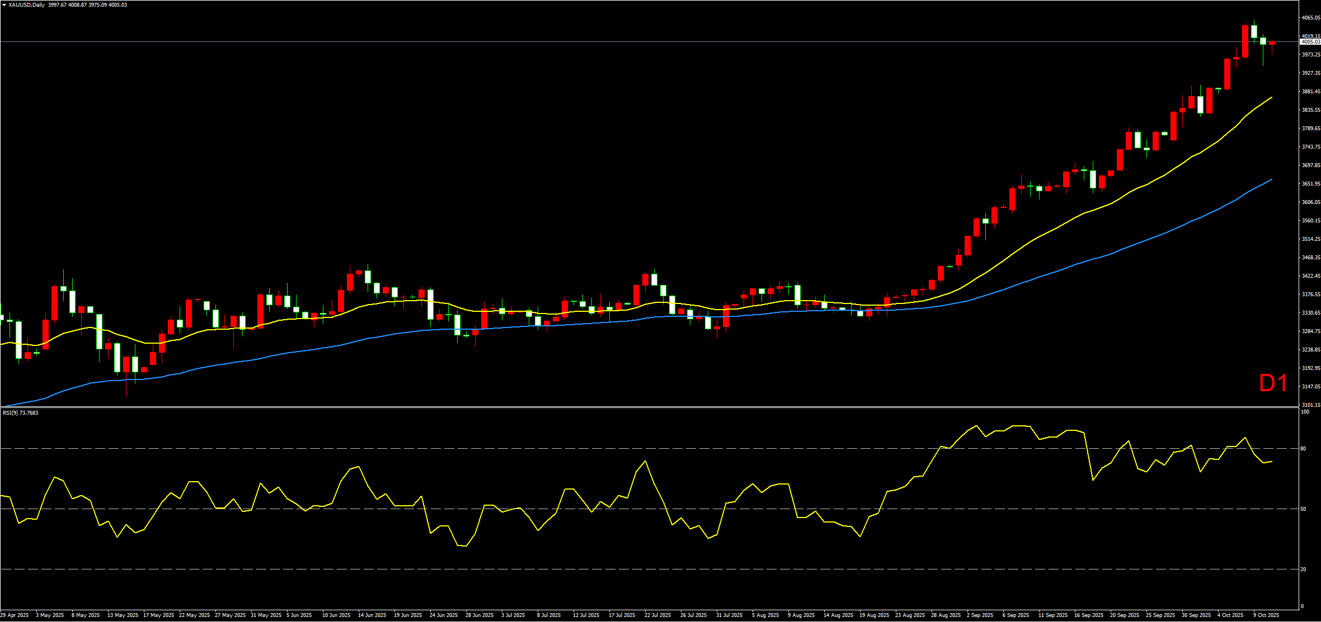Click the RSI 50 level axis label

[1303, 509]
